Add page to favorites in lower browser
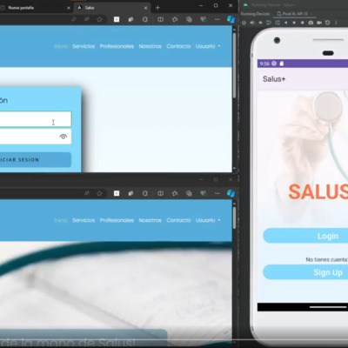 tap(99, 193)
